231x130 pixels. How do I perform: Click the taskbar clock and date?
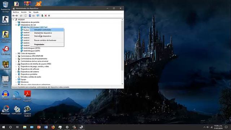pyautogui.click(x=218, y=127)
